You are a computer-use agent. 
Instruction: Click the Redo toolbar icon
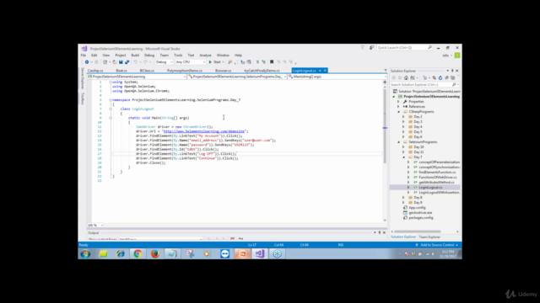145,62
